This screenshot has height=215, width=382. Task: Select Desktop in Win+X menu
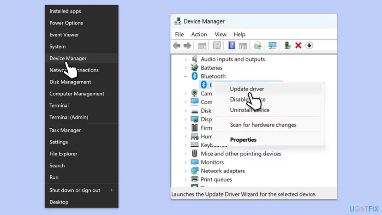point(82,202)
